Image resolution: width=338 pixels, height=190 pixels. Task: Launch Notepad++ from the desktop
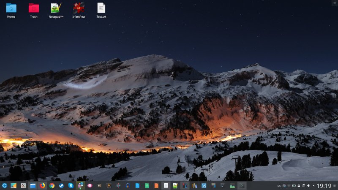click(56, 8)
